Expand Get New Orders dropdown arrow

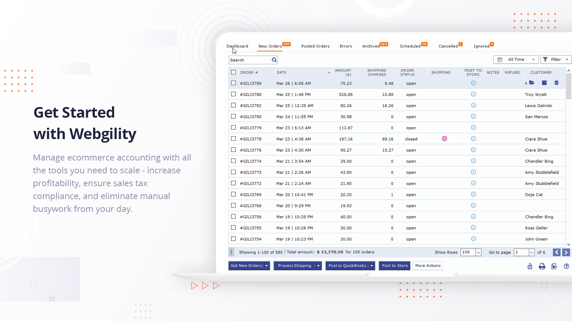[266, 266]
